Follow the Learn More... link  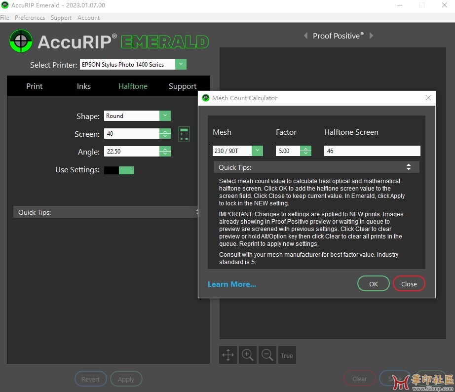coord(232,284)
